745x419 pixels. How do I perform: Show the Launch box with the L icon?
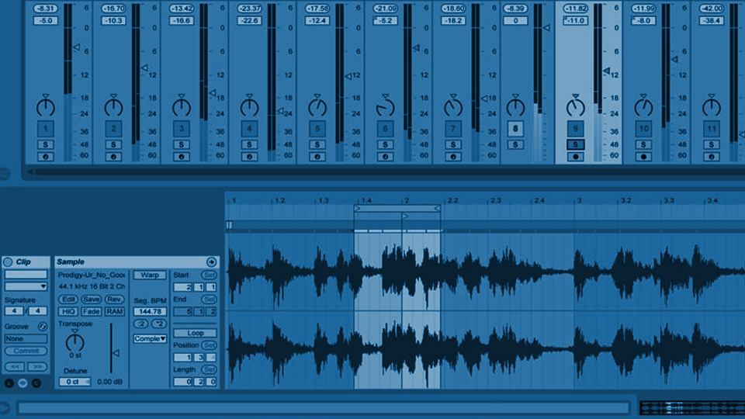point(9,383)
